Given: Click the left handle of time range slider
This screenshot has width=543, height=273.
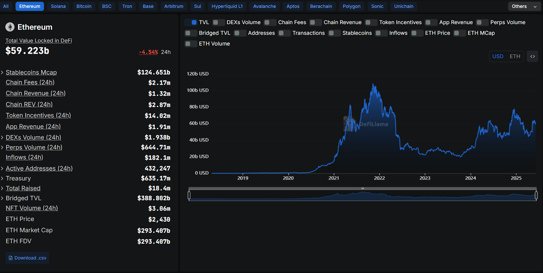Looking at the screenshot, I should coord(189,195).
